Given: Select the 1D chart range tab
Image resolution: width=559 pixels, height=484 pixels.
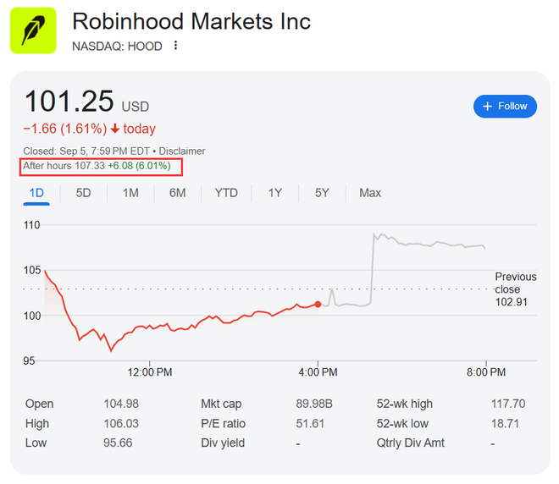Looking at the screenshot, I should click(36, 193).
